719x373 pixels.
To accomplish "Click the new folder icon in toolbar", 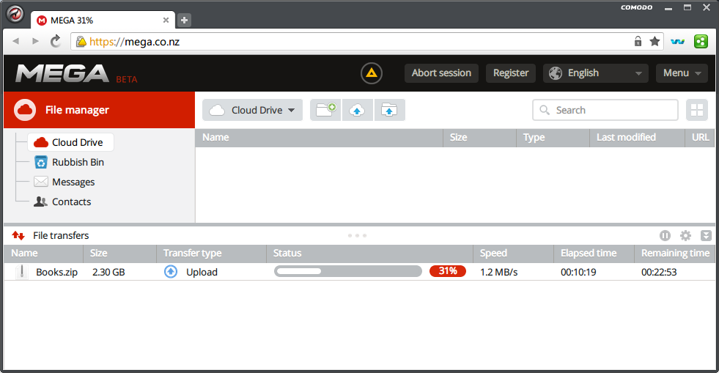I will pyautogui.click(x=325, y=110).
